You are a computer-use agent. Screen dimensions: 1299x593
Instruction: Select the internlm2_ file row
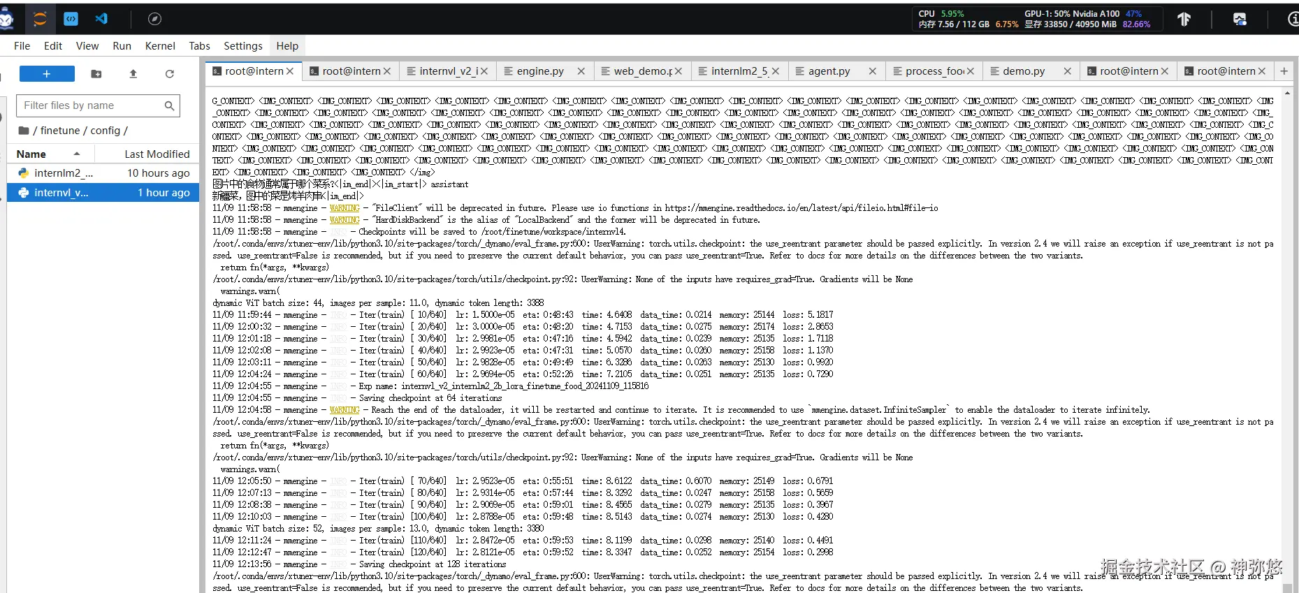click(103, 173)
